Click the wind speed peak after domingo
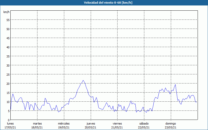Viewport: 208px width, 130px height. pos(175,84)
